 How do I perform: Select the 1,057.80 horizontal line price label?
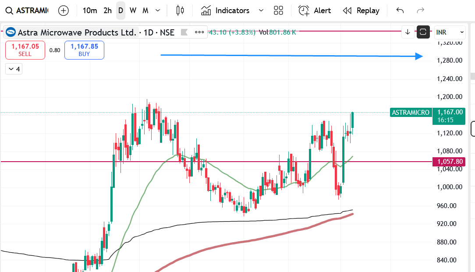tap(449, 162)
